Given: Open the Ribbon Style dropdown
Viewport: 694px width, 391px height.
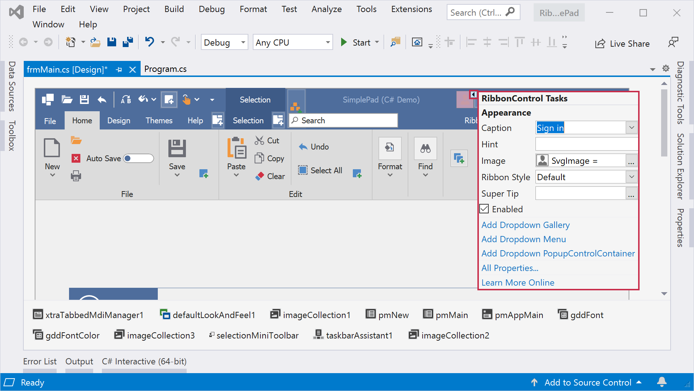Looking at the screenshot, I should click(631, 177).
